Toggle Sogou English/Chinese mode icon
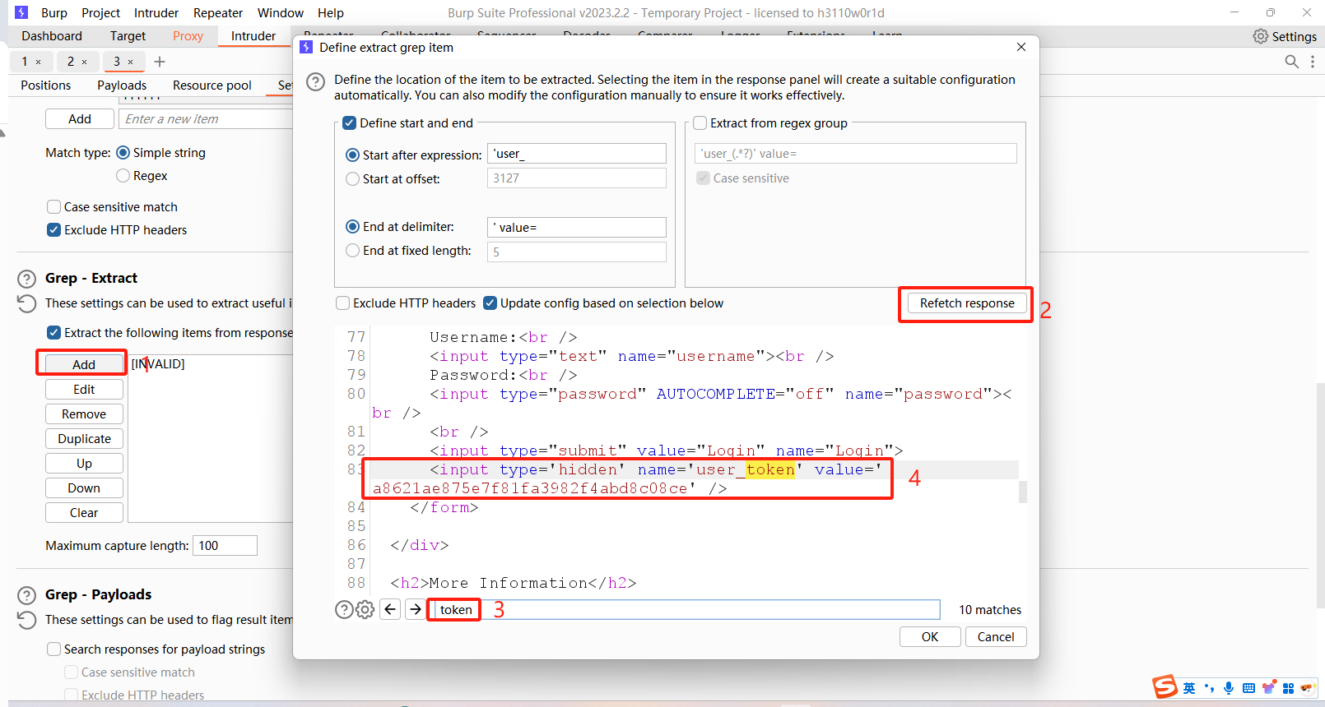The width and height of the screenshot is (1325, 707). pos(1189,688)
